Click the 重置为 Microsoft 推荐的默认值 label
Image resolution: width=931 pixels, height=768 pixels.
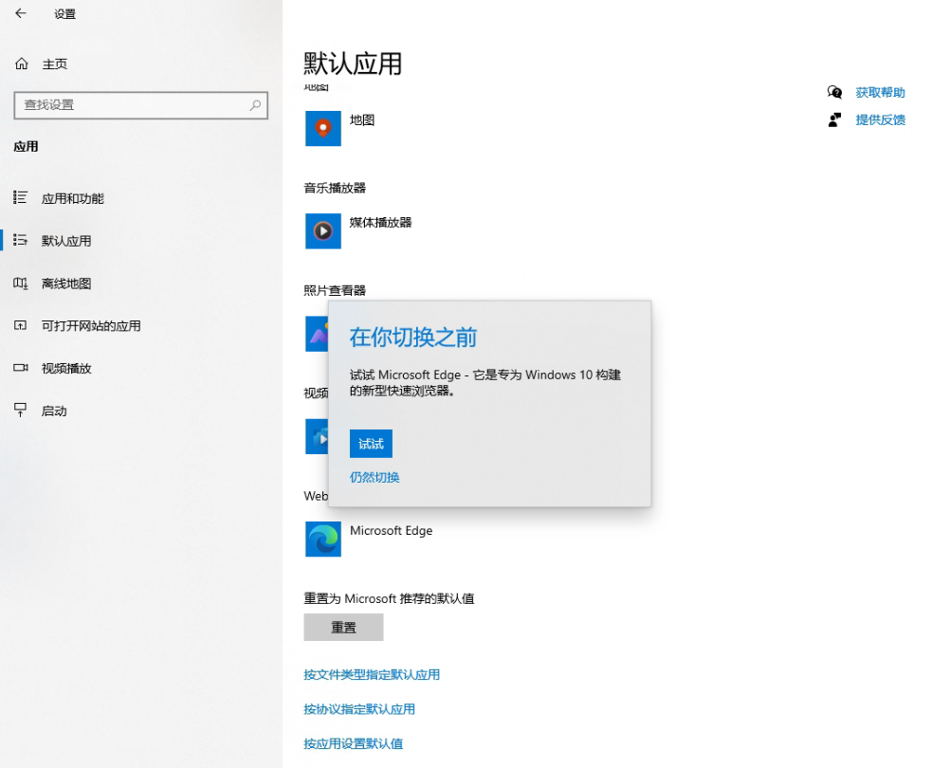point(390,598)
